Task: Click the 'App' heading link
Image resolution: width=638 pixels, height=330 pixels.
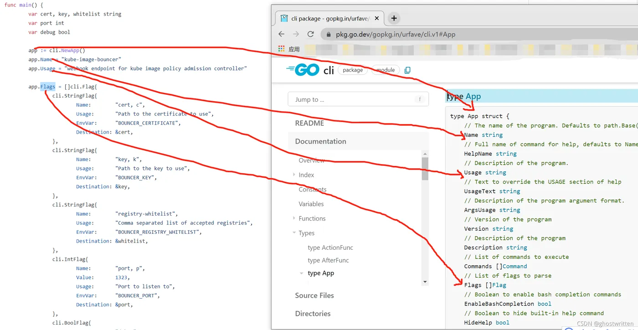Action: [473, 96]
